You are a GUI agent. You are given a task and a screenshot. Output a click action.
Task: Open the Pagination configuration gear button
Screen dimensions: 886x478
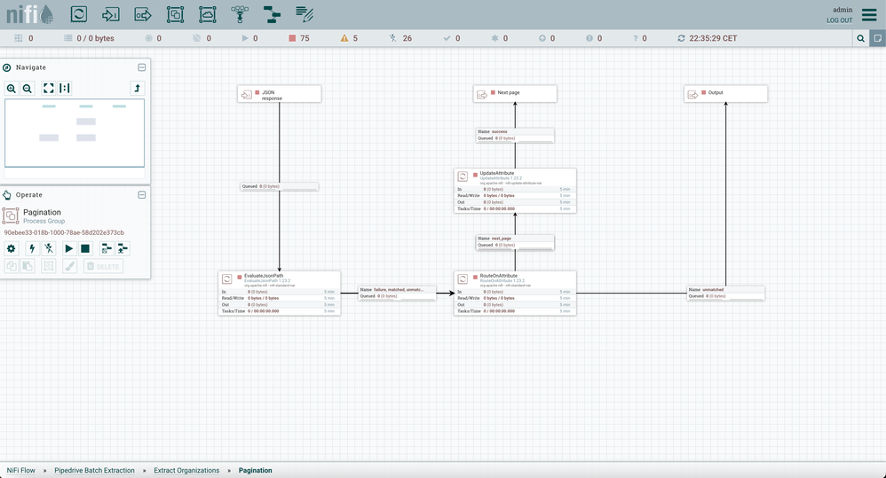pyautogui.click(x=12, y=249)
